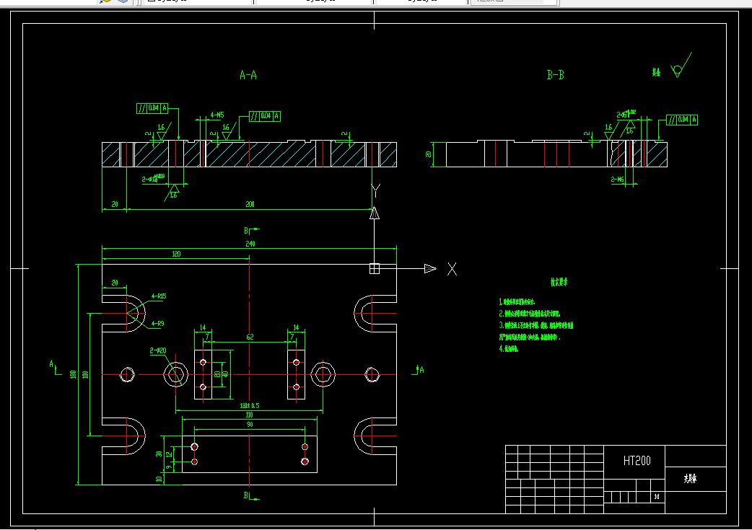
Task: Select technical requirement line 4
Action: [509, 349]
